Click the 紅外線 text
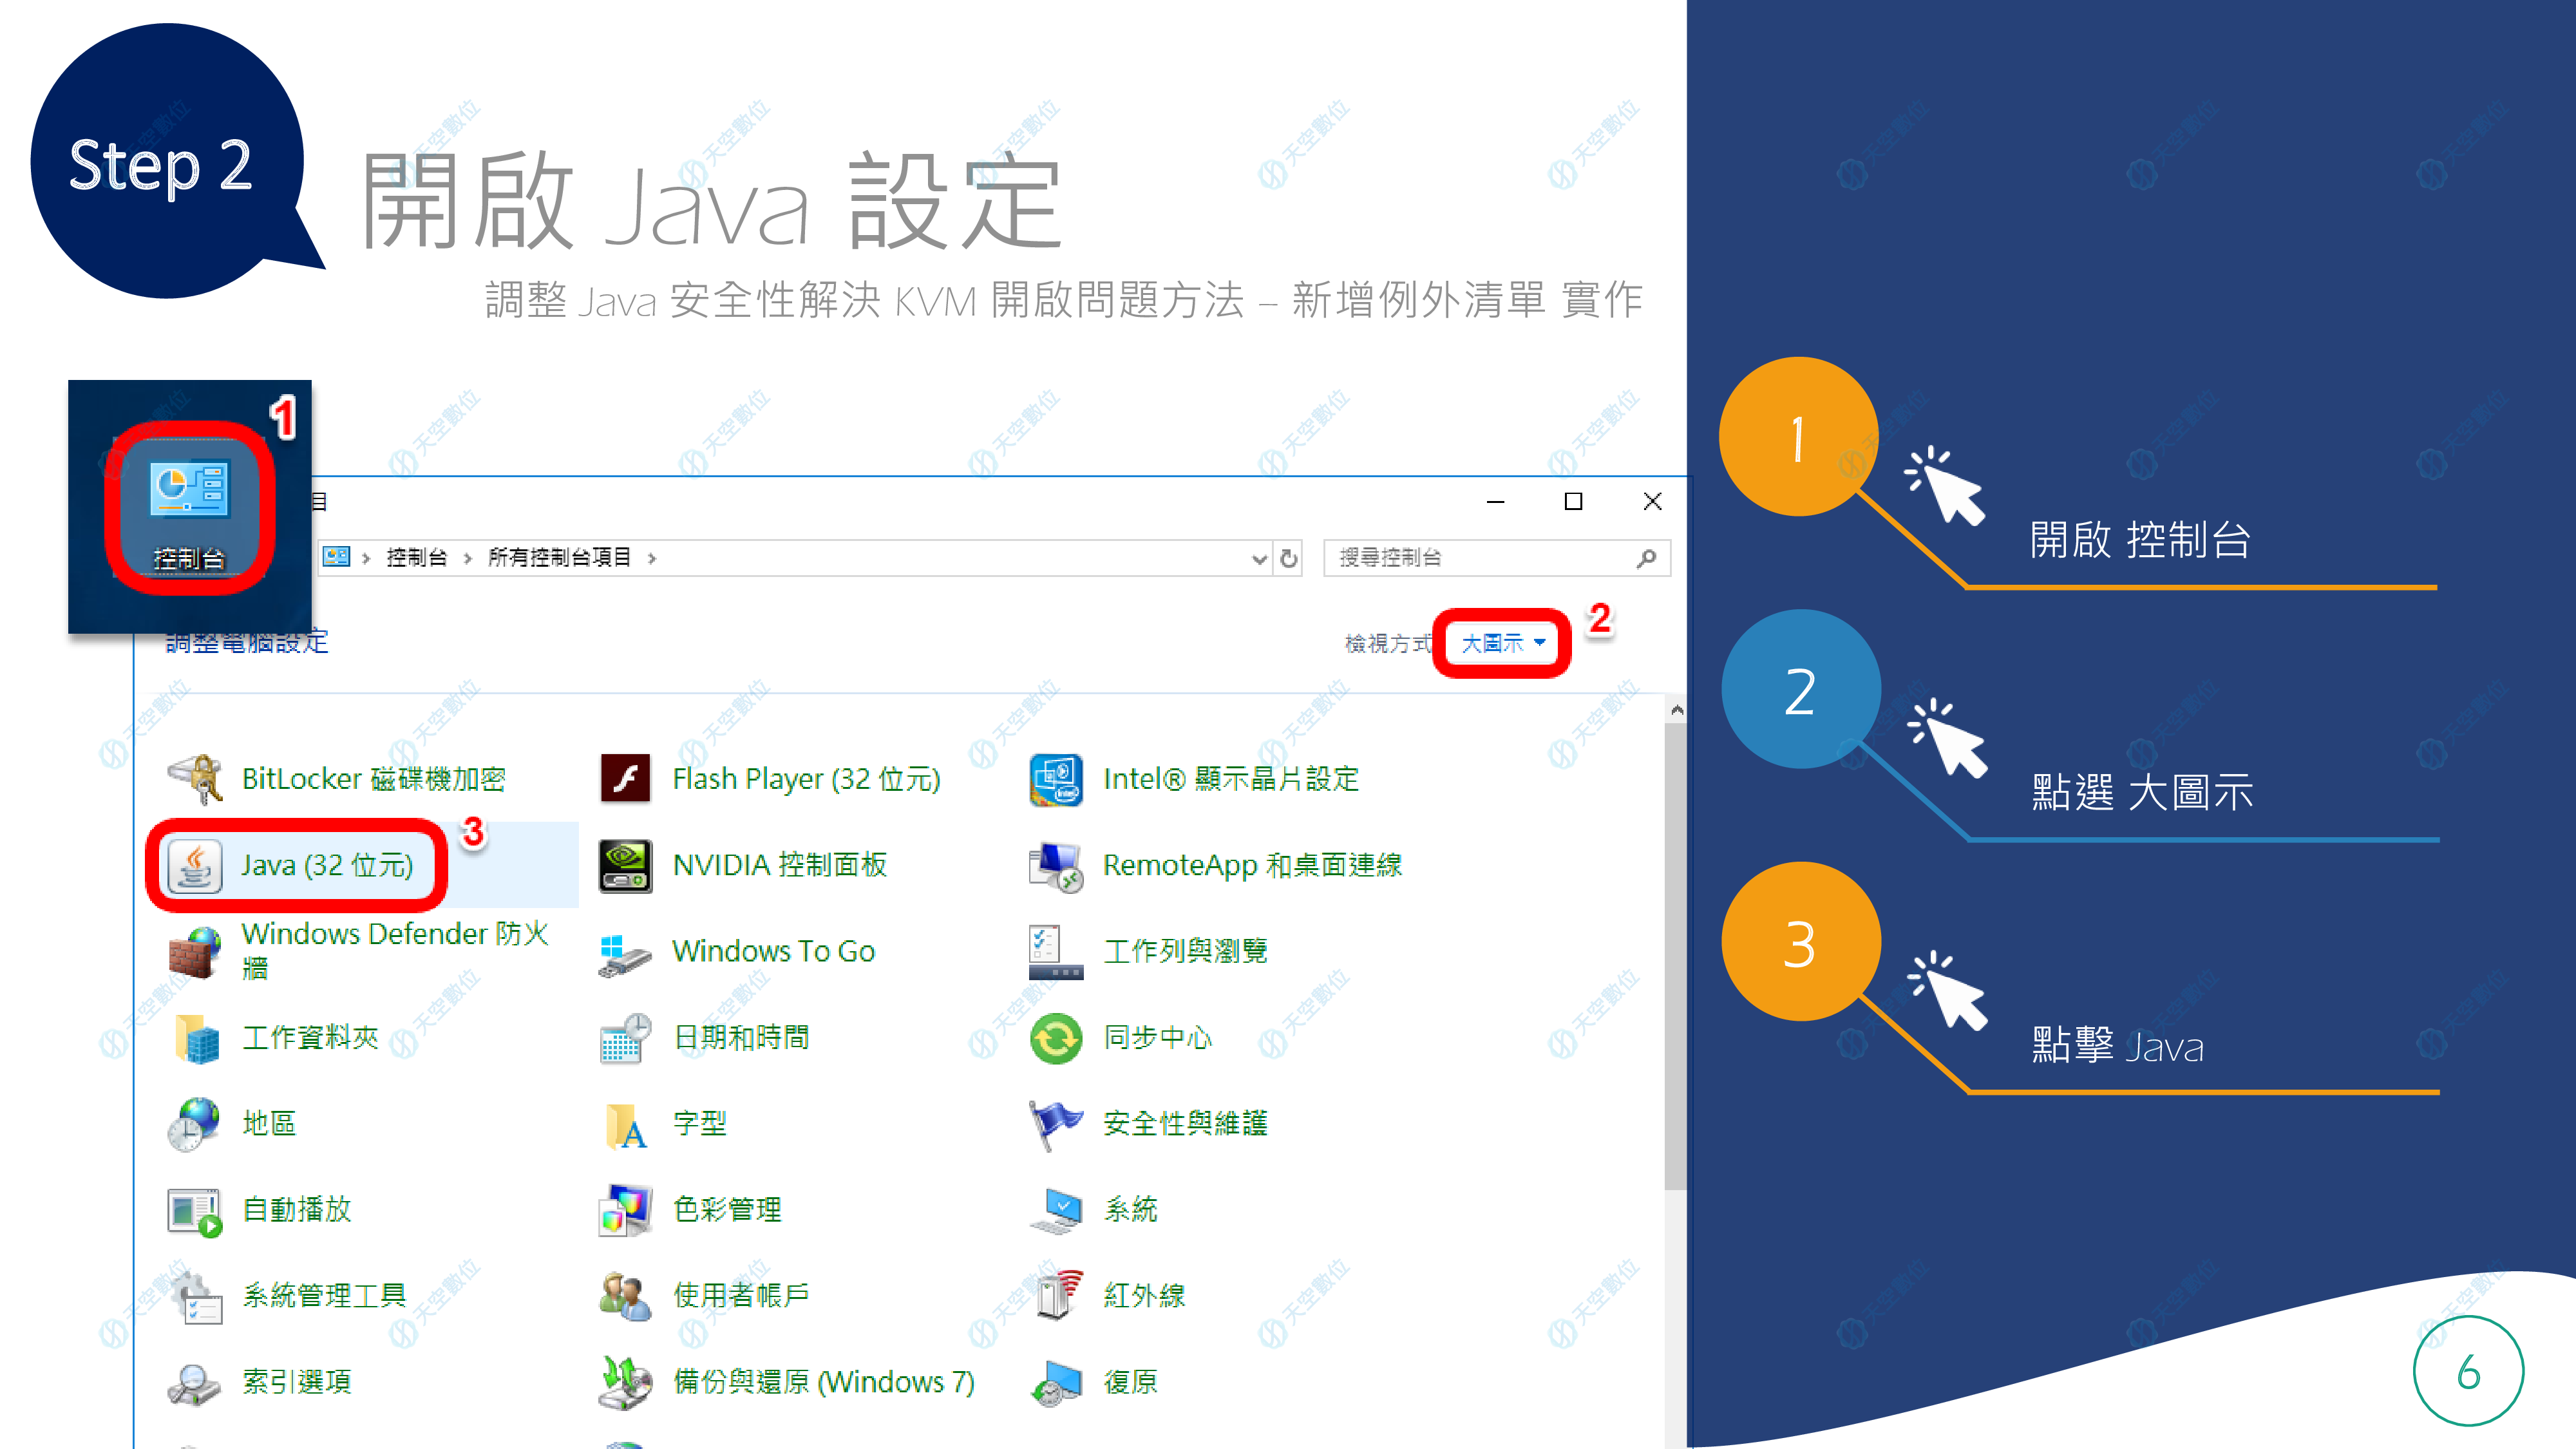The image size is (2576, 1449). [1144, 1296]
